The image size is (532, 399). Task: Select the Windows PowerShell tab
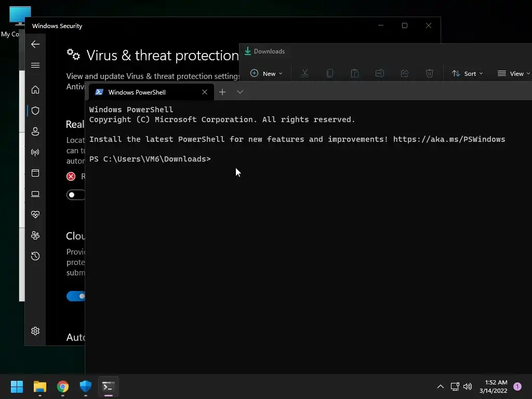151,92
